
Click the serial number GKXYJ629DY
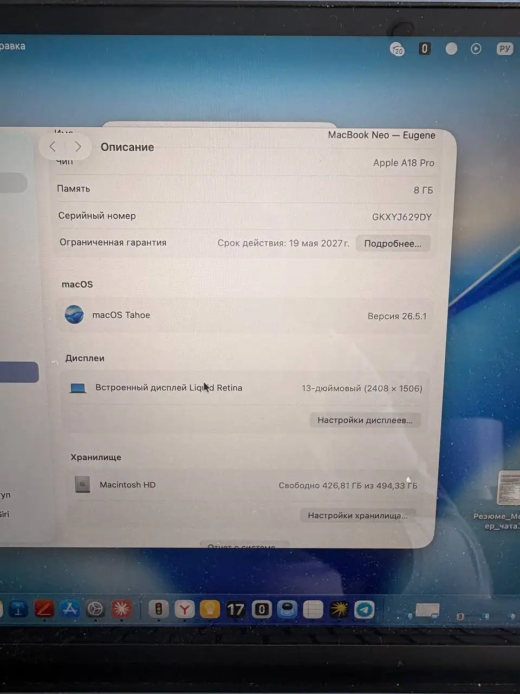(x=402, y=217)
